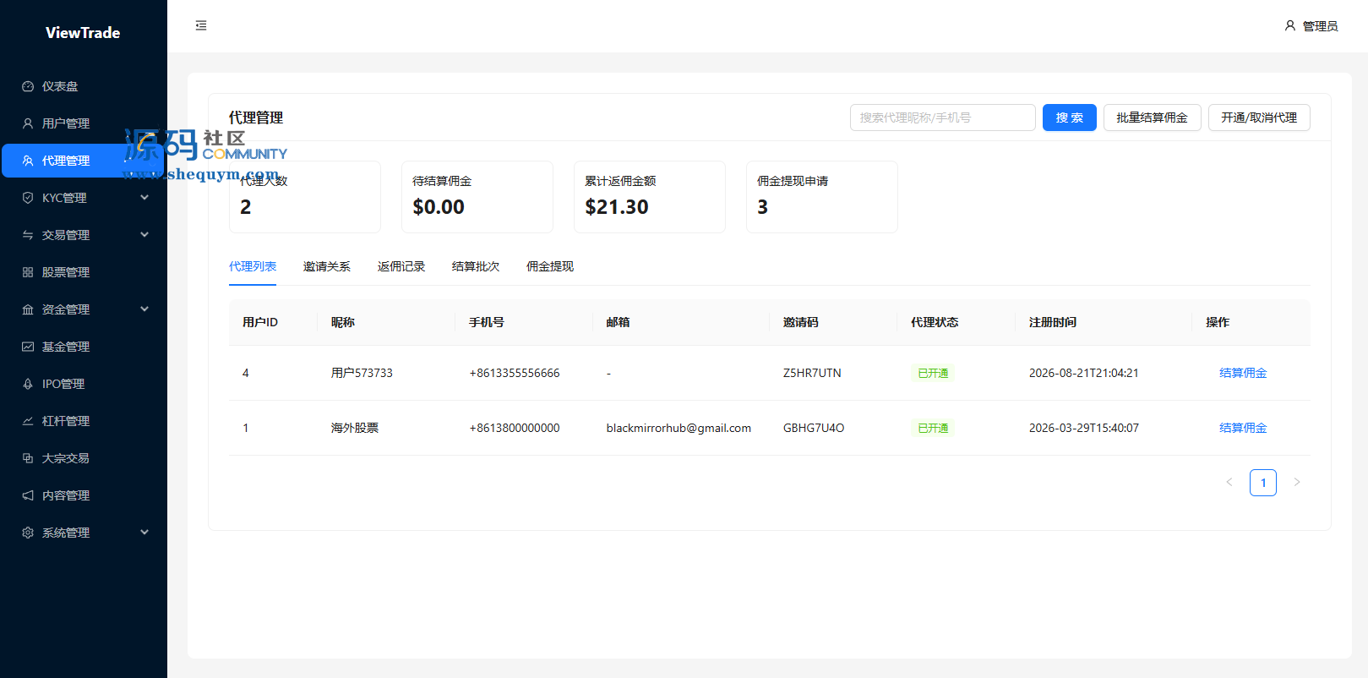Open 用户管理 in the sidebar menu
Image resolution: width=1368 pixels, height=678 pixels.
point(83,123)
